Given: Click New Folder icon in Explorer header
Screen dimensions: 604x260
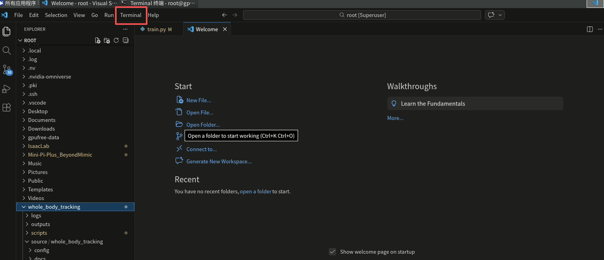Looking at the screenshot, I should click(x=107, y=41).
